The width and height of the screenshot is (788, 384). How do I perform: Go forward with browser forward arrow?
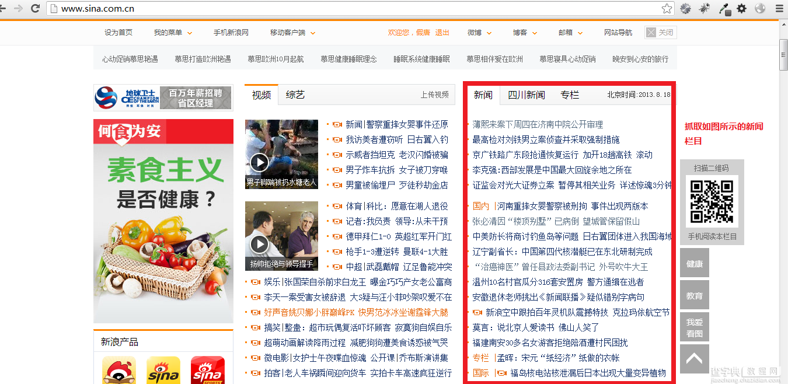[19, 8]
